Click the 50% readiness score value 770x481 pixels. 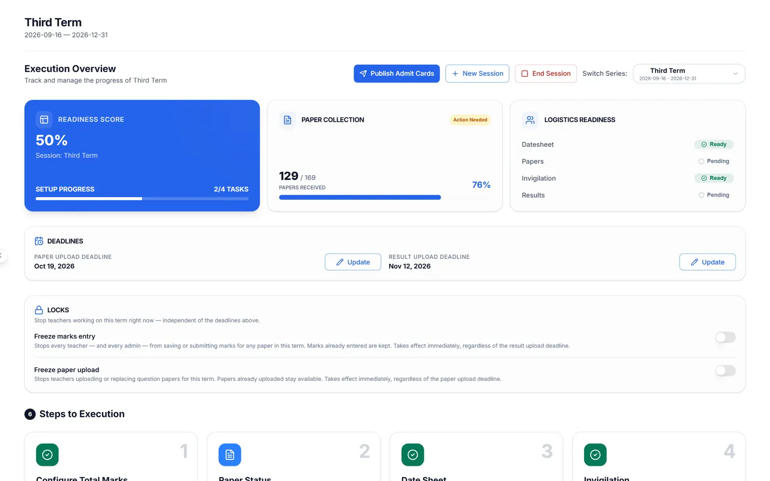(51, 140)
